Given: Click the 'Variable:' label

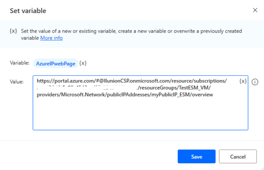Looking at the screenshot, I should [20, 63].
